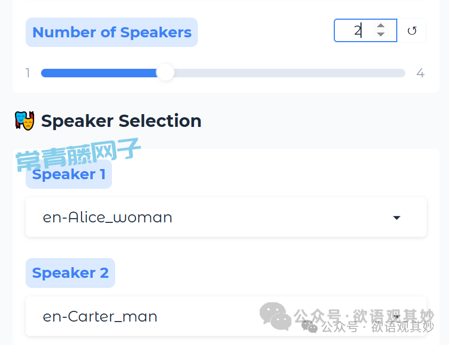
Task: Click the Speaker 2 label
Action: pyautogui.click(x=70, y=273)
